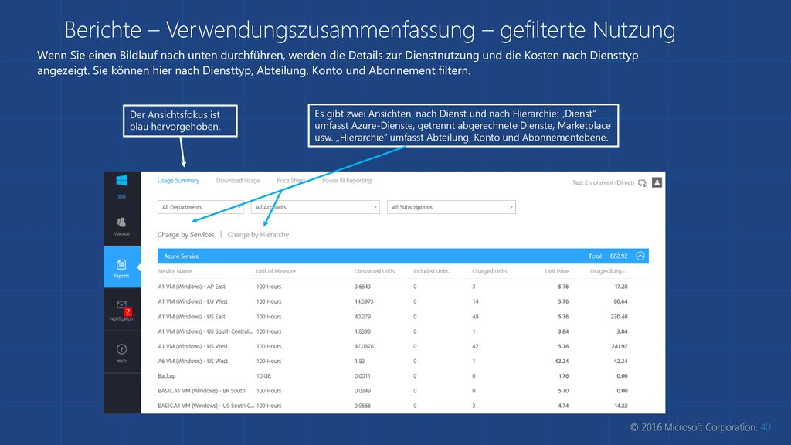Click the Included Units column header
Screen dimensions: 791x445
pos(431,271)
